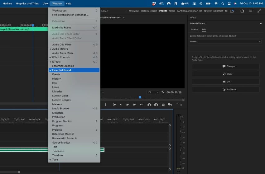Click the notifications icon in header

point(232,11)
